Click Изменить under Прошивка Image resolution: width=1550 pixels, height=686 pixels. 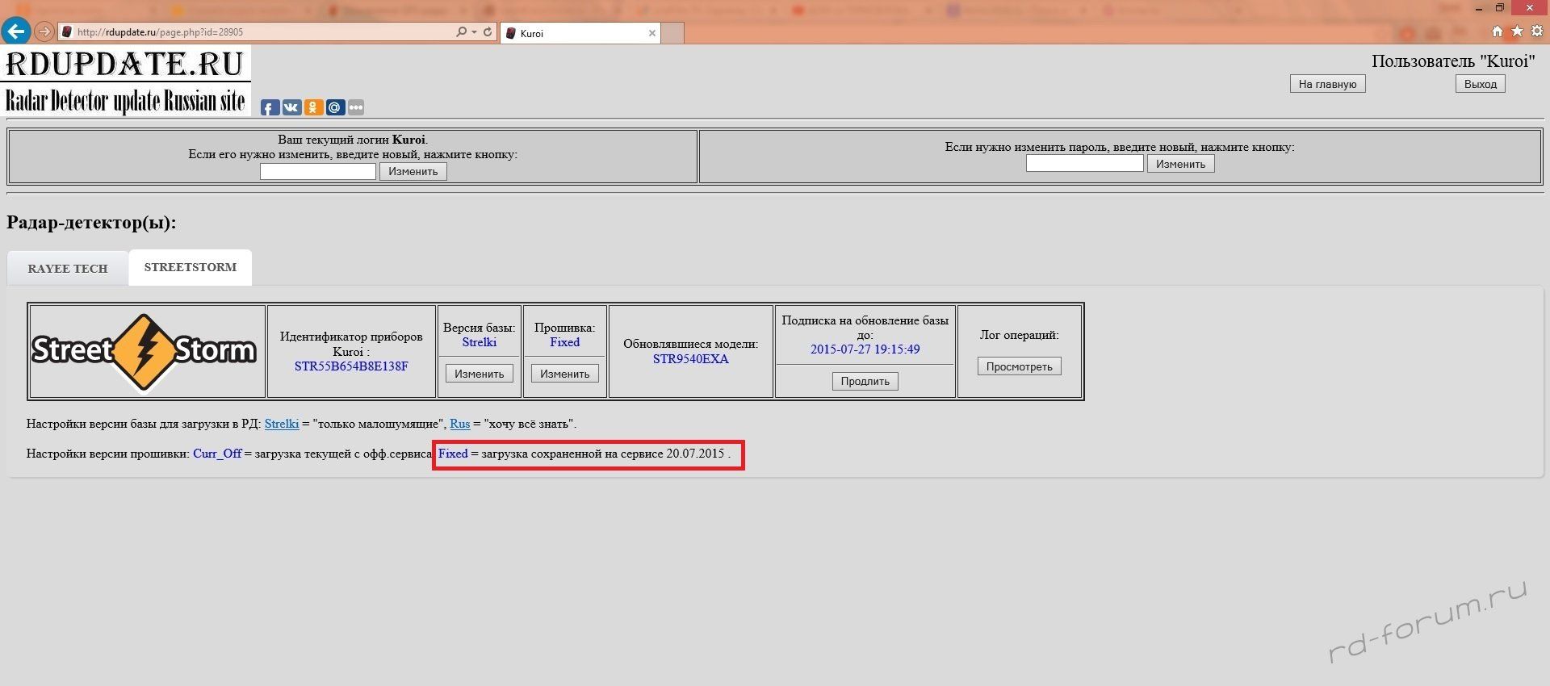pos(564,374)
